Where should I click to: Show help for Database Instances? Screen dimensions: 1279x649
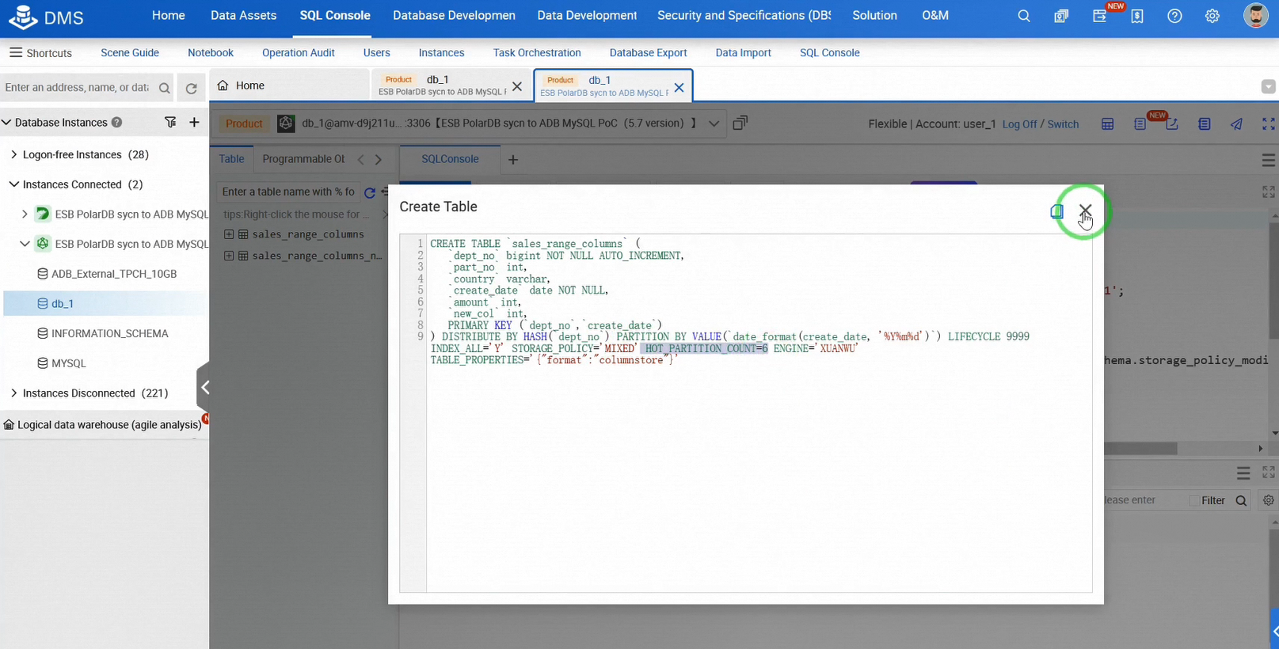click(116, 123)
